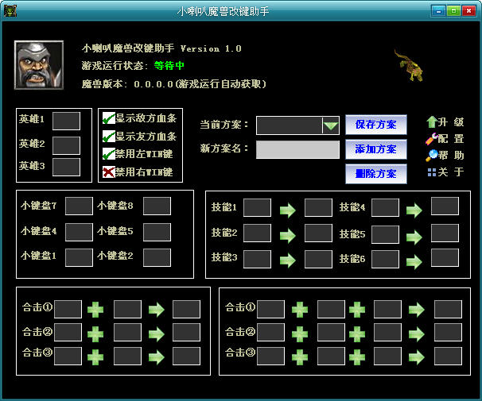Select the 英雄3 key box

click(66, 167)
